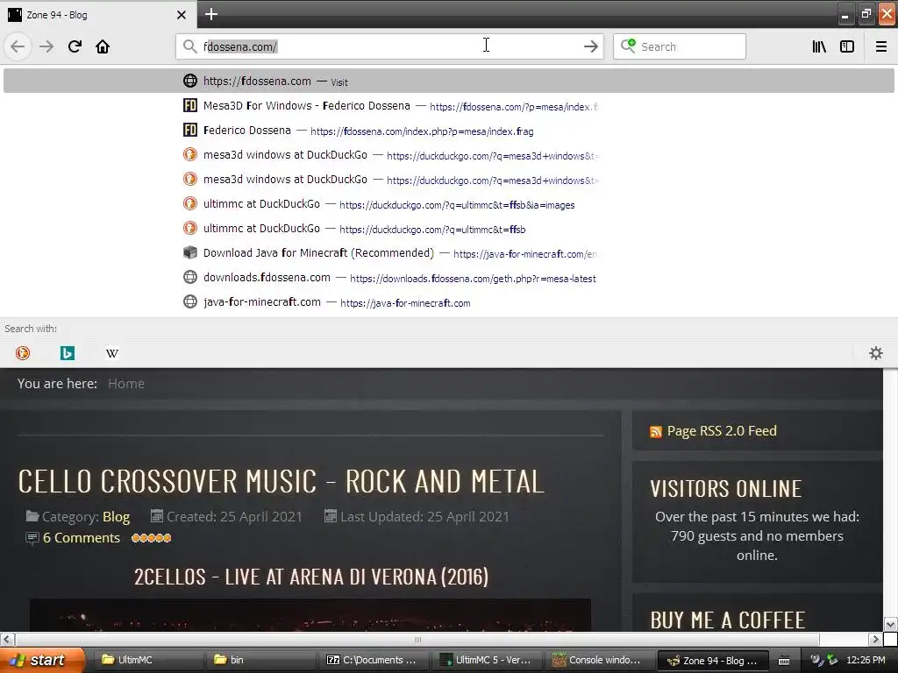Select the Zone 94 - Blog tab
This screenshot has height=673, width=898.
[97, 15]
